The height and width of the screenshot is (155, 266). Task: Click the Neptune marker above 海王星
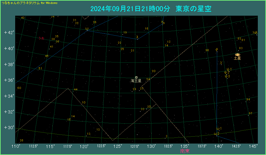point(136,77)
